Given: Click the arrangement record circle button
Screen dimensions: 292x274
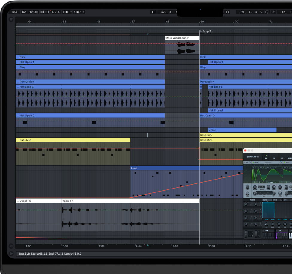Looking at the screenshot, I should (227, 12).
